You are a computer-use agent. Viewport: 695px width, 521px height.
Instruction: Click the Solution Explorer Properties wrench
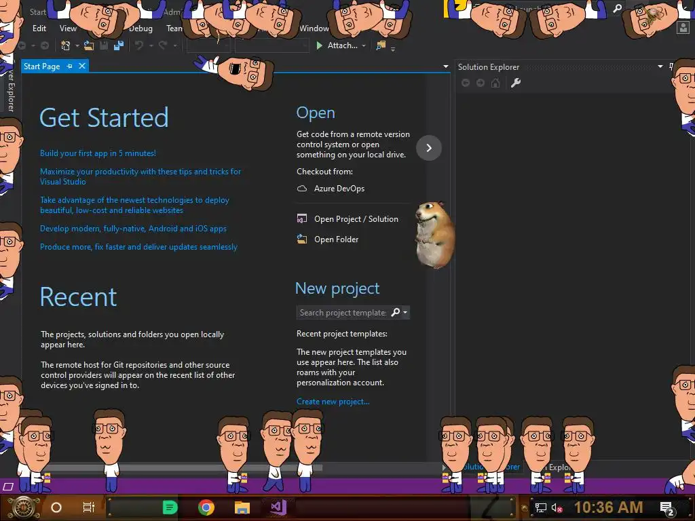pos(516,83)
